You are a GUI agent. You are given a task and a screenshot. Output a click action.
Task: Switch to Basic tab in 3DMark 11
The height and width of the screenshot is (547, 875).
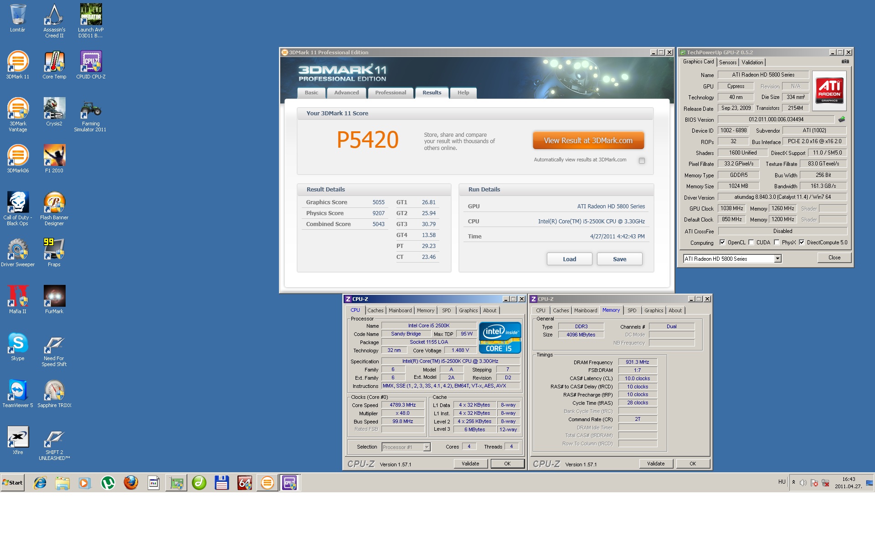click(x=312, y=93)
